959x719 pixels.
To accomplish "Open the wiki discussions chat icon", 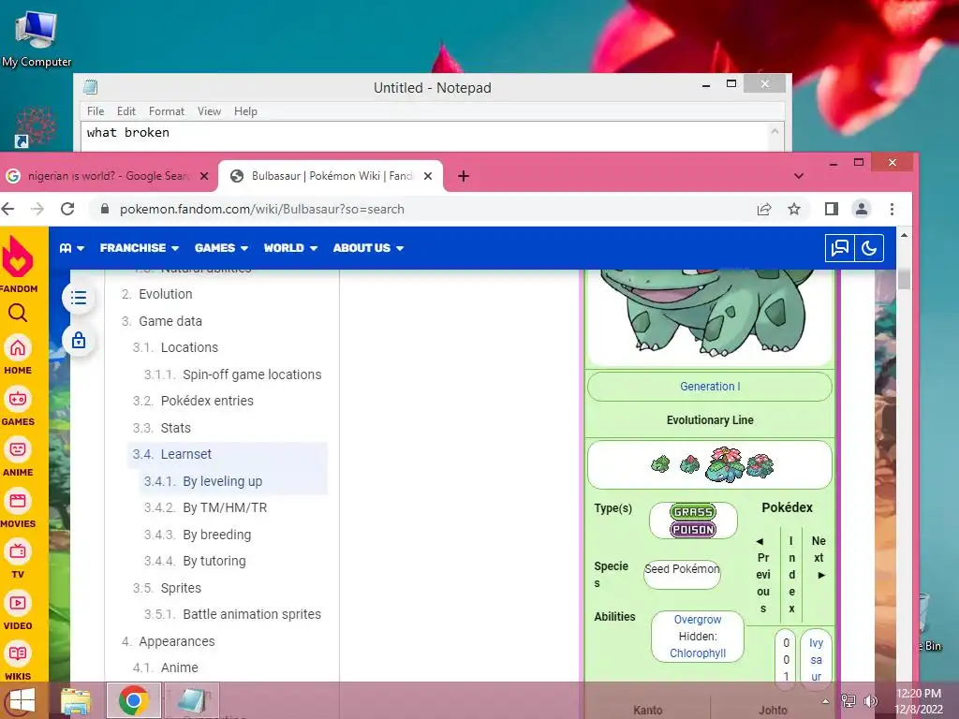I will pos(840,247).
